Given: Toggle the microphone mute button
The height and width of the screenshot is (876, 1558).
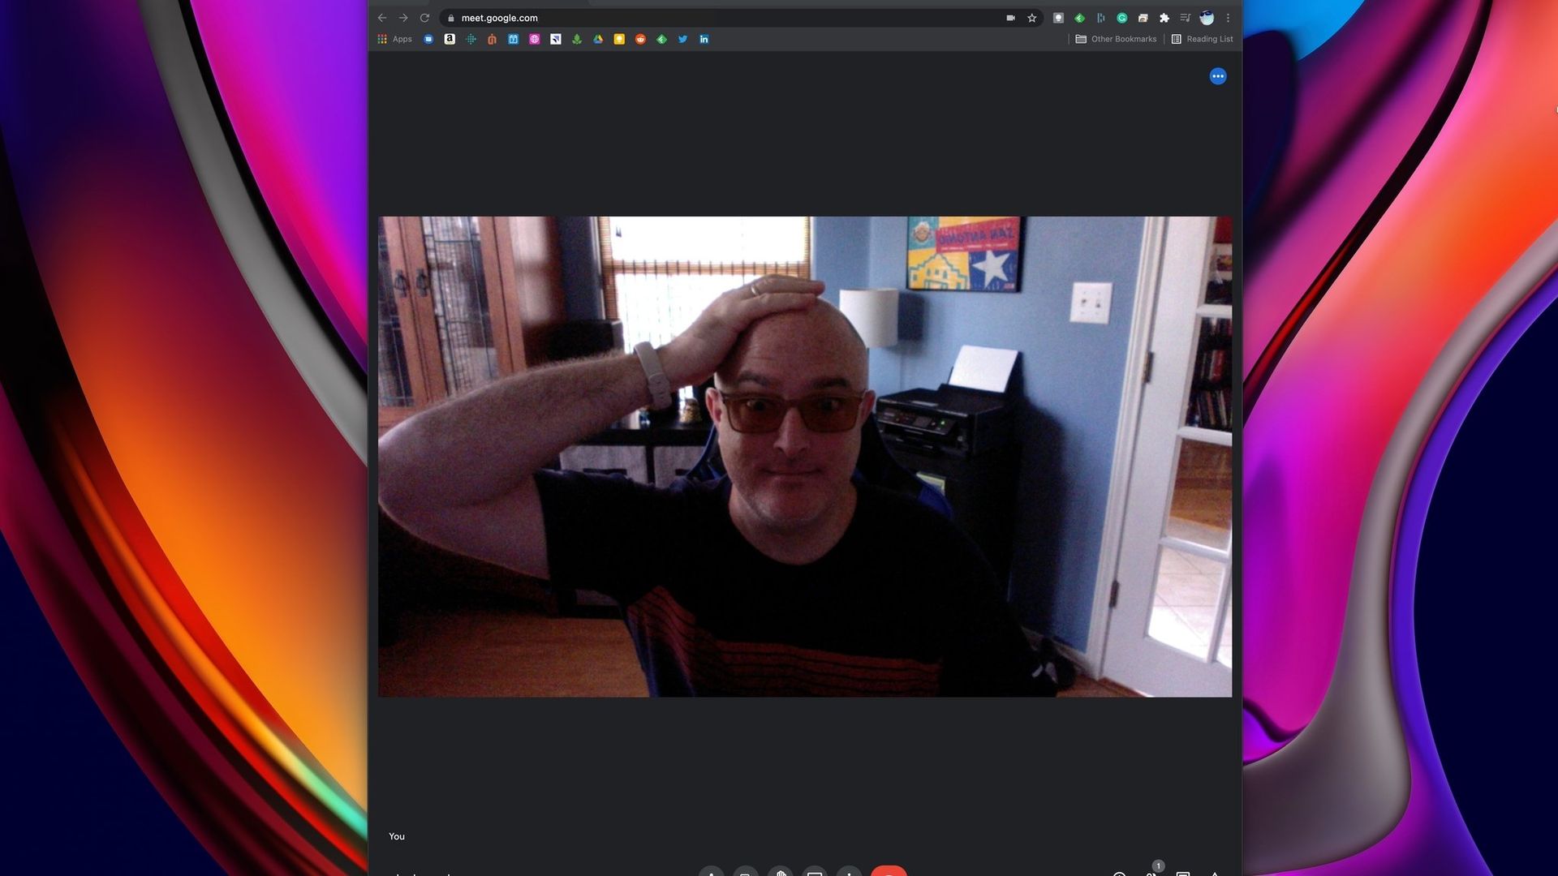Looking at the screenshot, I should click(711, 872).
